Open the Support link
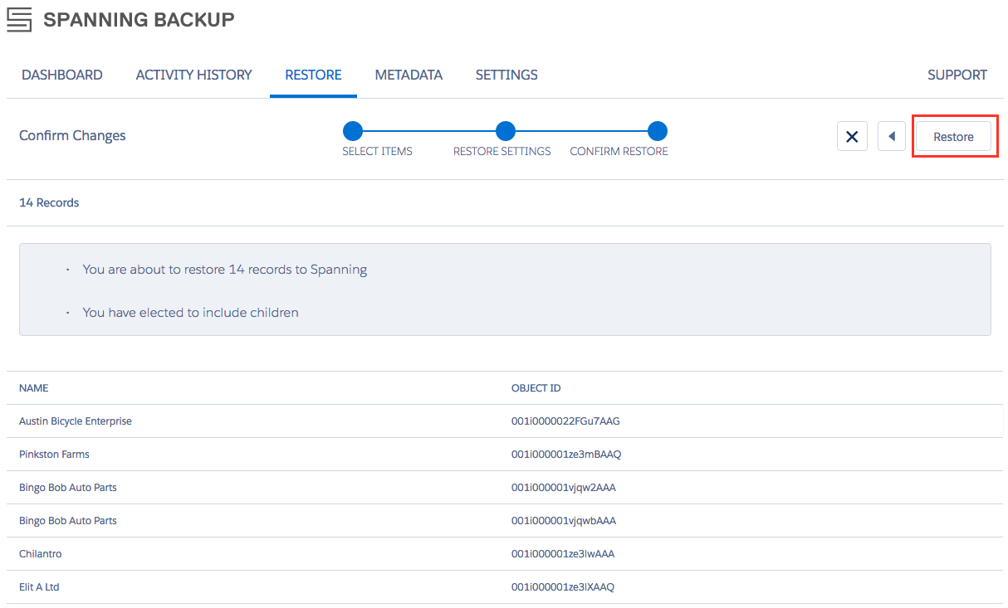Screen dimensions: 1008x608 point(957,75)
